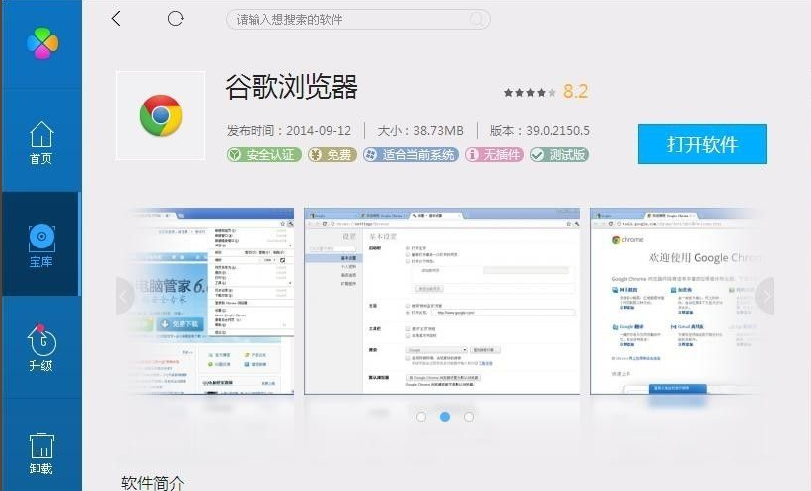Image resolution: width=811 pixels, height=491 pixels.
Task: Click the 免费 free badge
Action: [332, 155]
